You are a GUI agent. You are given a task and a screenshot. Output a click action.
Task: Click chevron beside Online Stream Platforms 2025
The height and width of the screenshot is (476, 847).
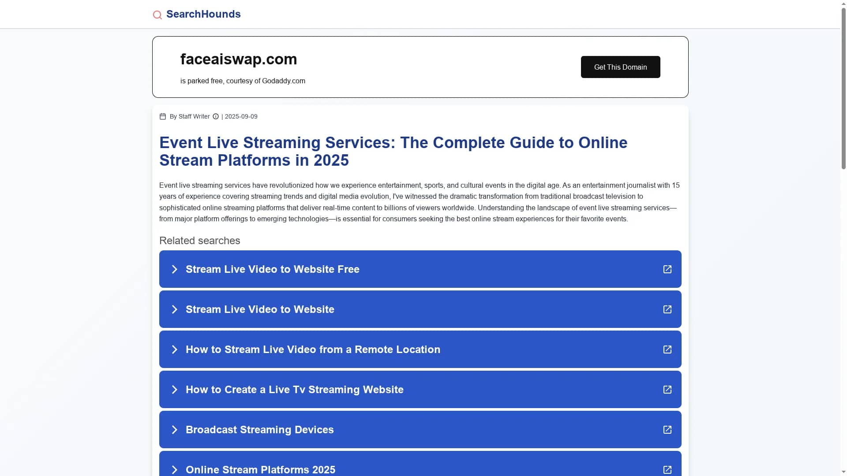click(x=174, y=470)
